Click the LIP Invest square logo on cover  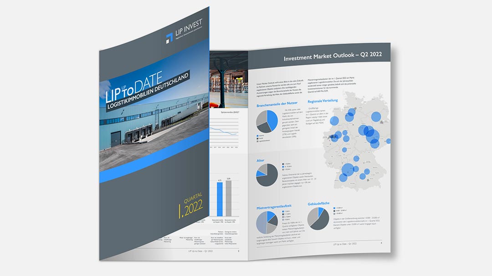pyautogui.click(x=169, y=38)
